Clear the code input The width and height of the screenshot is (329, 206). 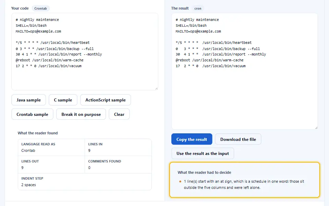click(x=119, y=114)
